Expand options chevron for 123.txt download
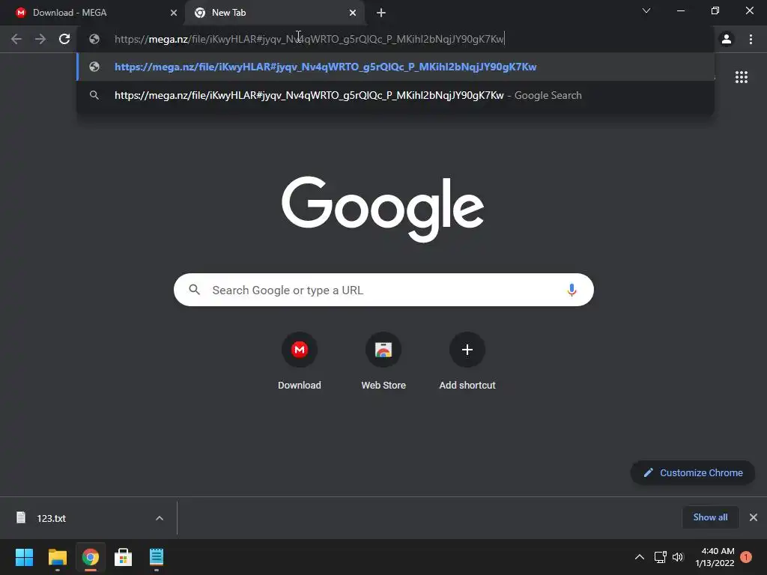Image resolution: width=767 pixels, height=575 pixels. tap(160, 518)
